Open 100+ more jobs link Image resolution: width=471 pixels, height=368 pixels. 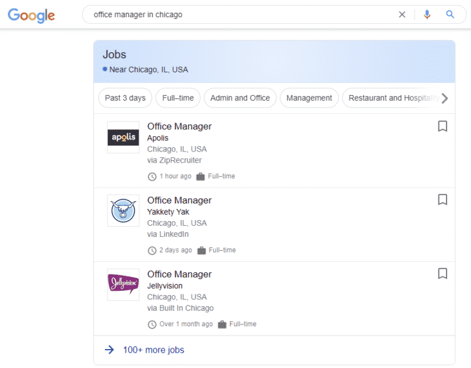[x=153, y=350]
